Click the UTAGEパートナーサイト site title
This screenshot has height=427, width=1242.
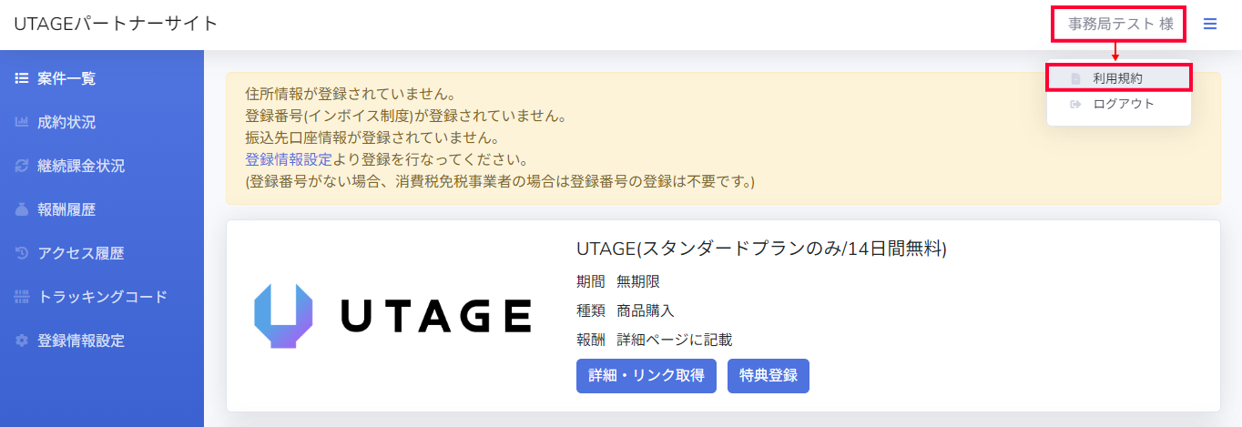point(116,24)
